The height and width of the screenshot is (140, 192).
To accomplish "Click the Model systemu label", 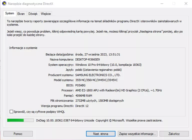I will coord(64,80).
